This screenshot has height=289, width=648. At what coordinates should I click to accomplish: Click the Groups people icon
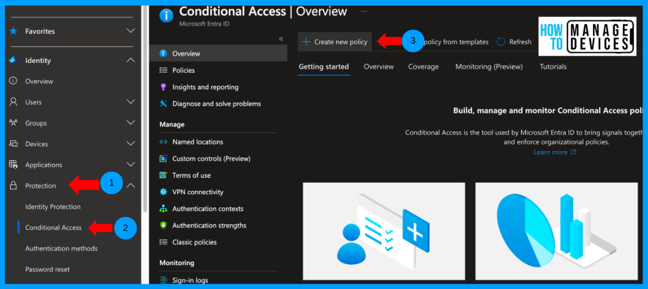[13, 123]
